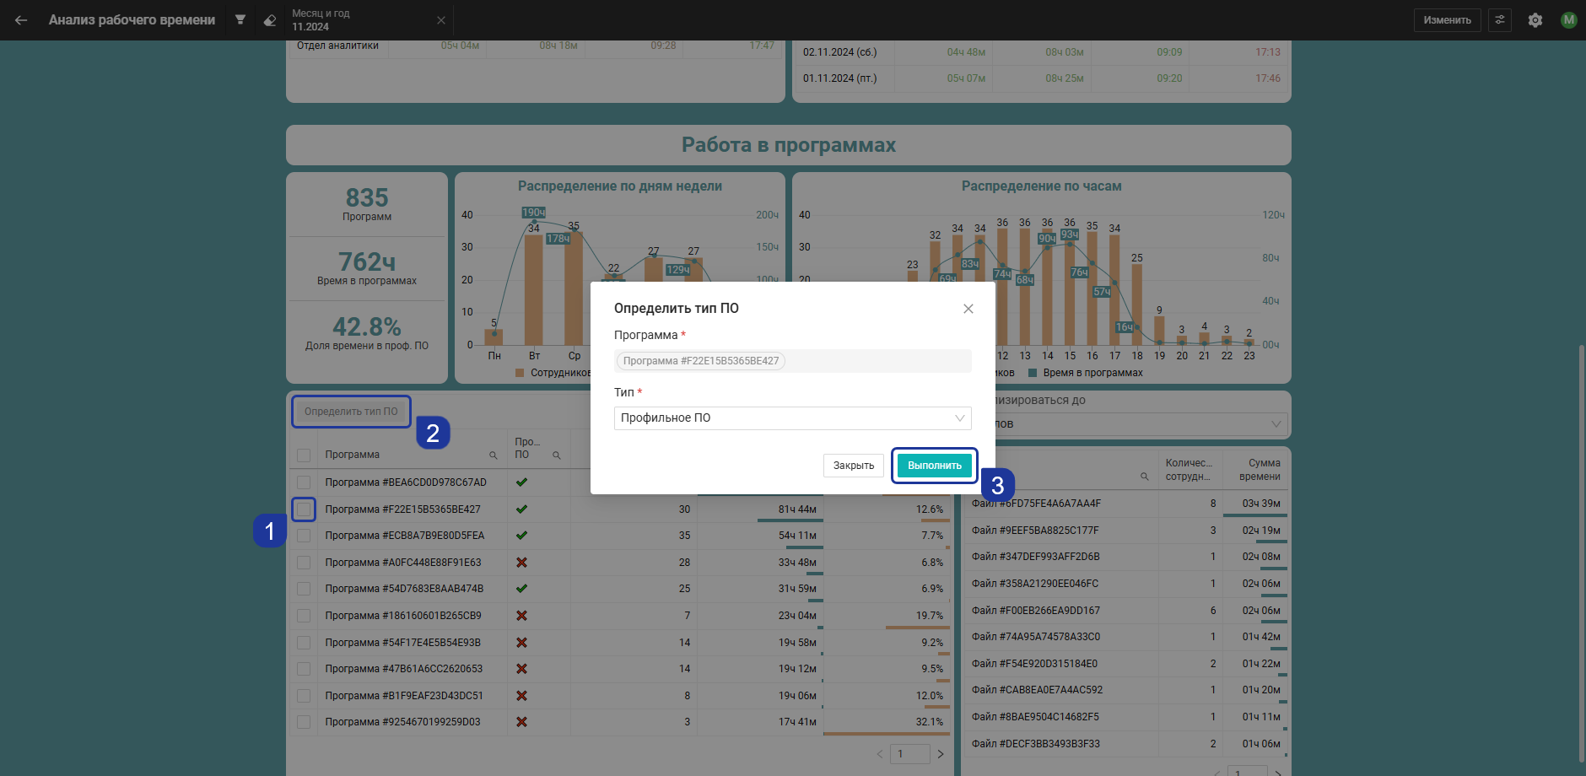Viewport: 1586px width, 776px height.
Task: Click the 'Отдел аналитики' row
Action: tap(536, 46)
